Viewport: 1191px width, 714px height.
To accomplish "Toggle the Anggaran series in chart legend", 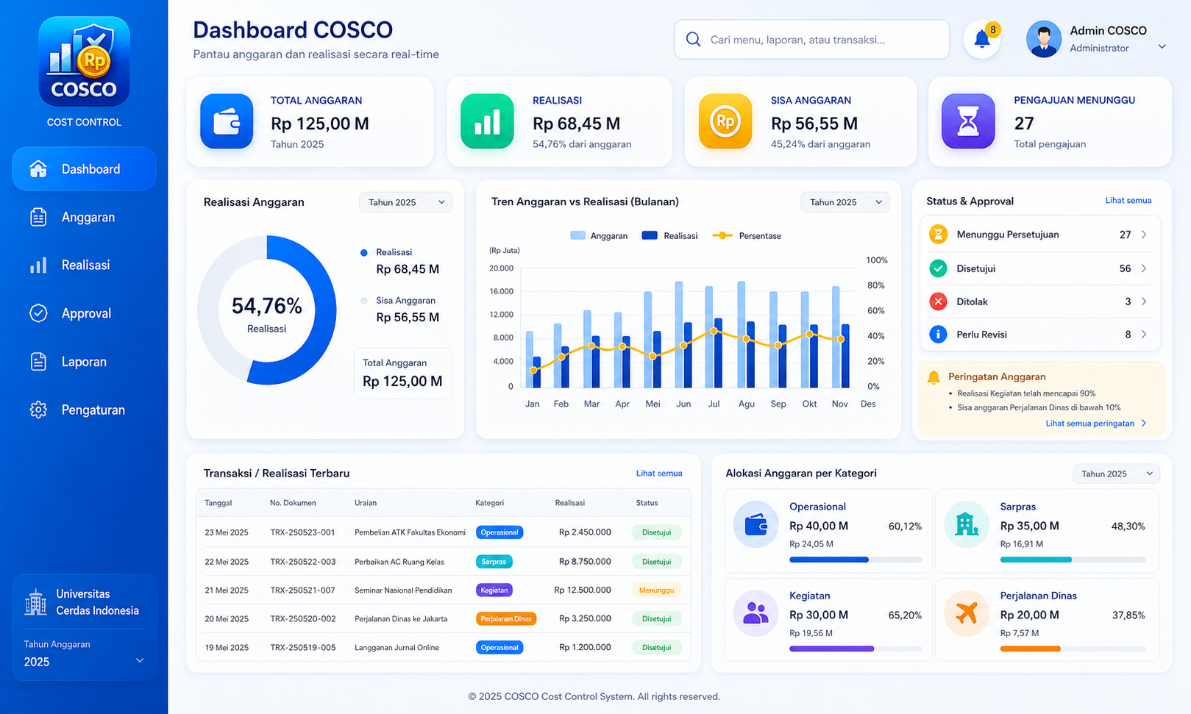I will (x=599, y=236).
